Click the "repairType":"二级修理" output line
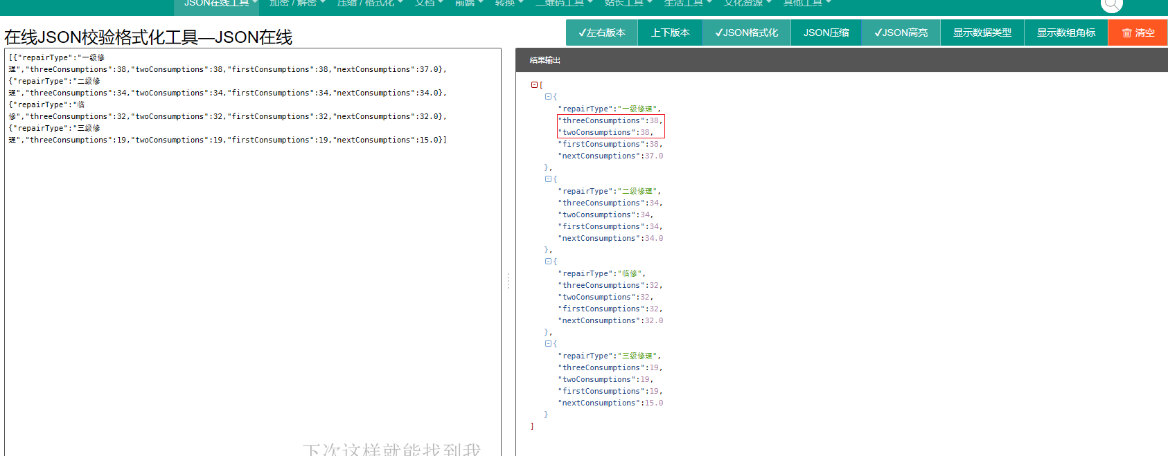 [x=610, y=191]
